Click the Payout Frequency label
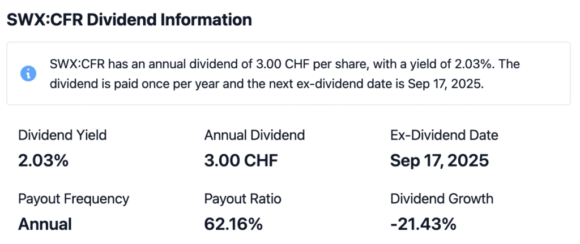The width and height of the screenshot is (580, 244). (74, 199)
